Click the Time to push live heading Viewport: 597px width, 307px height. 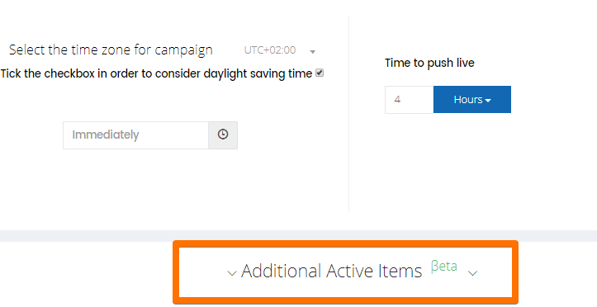click(429, 63)
